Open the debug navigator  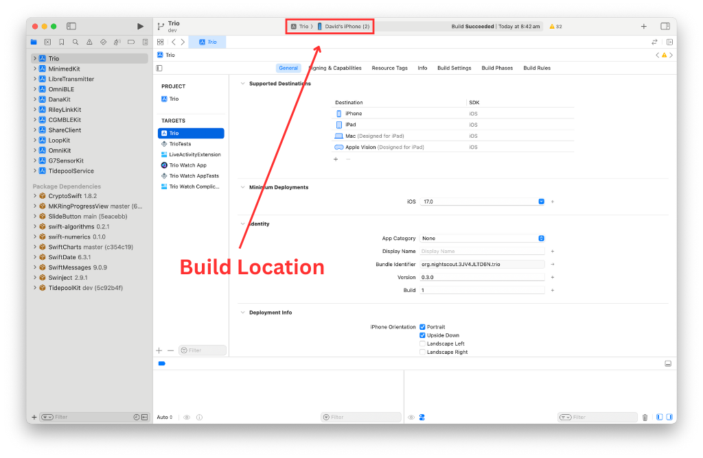[117, 42]
